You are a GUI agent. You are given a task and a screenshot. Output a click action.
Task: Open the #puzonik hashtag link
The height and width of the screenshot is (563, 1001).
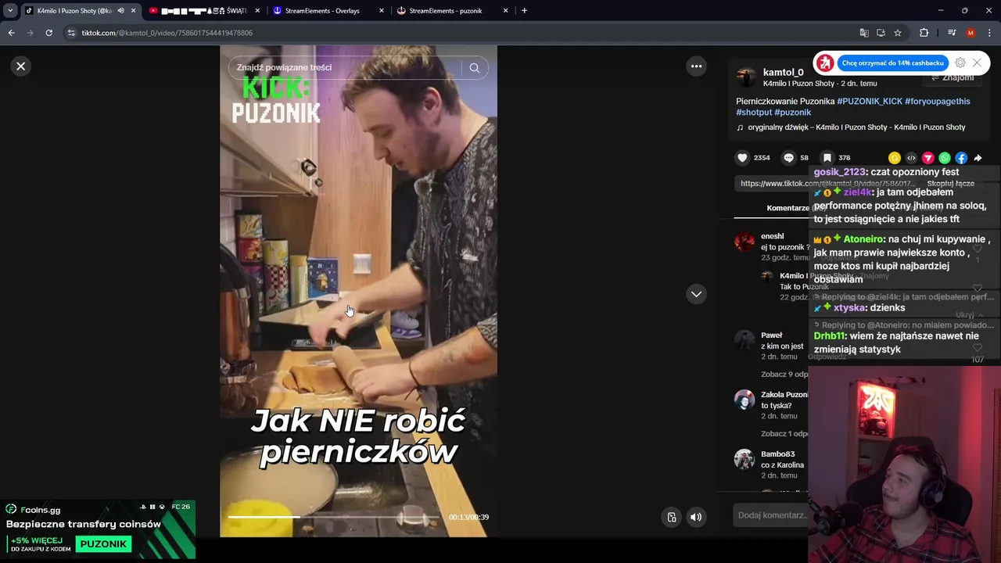[x=792, y=113]
